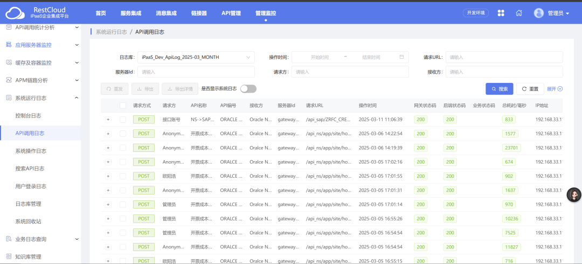Screen dimensions: 582x264
Task: Click calendar icon in 操作时间 field
Action: pos(401,57)
